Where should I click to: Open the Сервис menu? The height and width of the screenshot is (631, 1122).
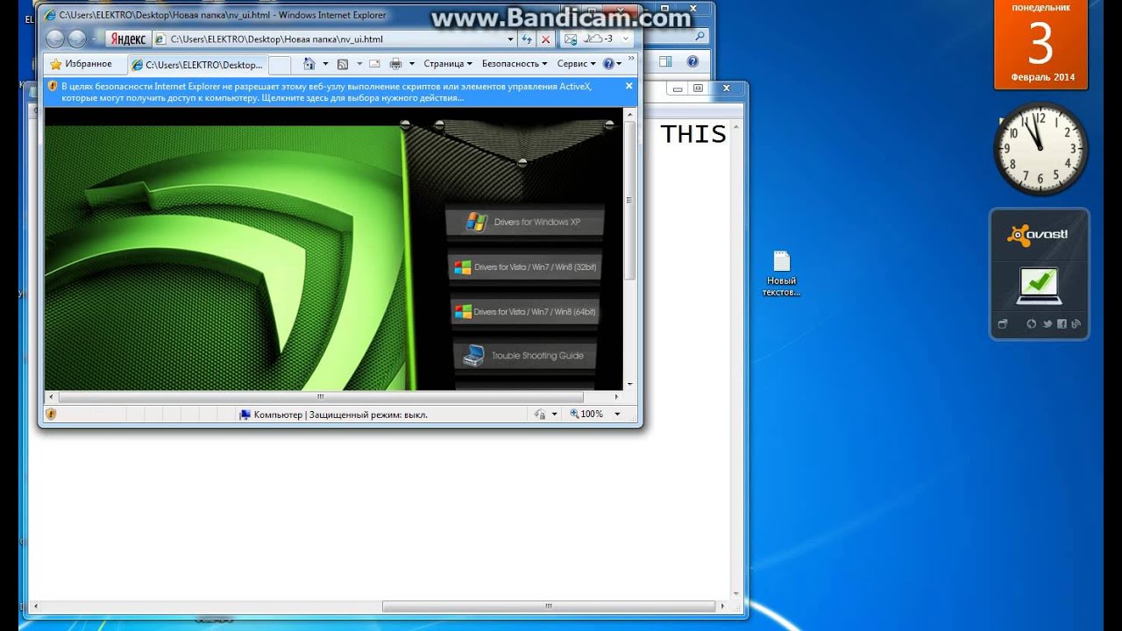tap(576, 64)
